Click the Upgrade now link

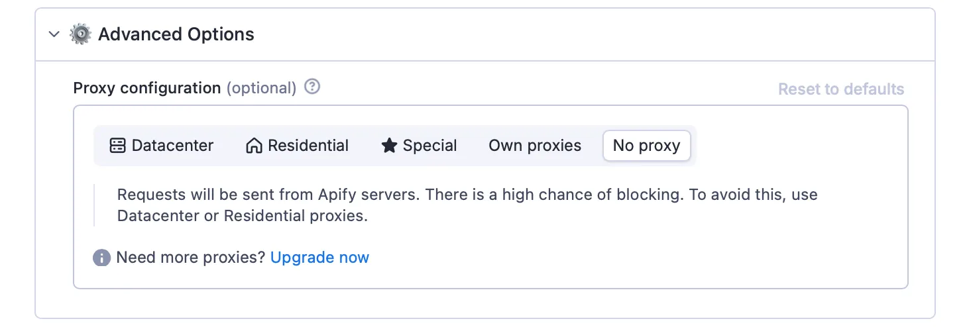click(319, 257)
